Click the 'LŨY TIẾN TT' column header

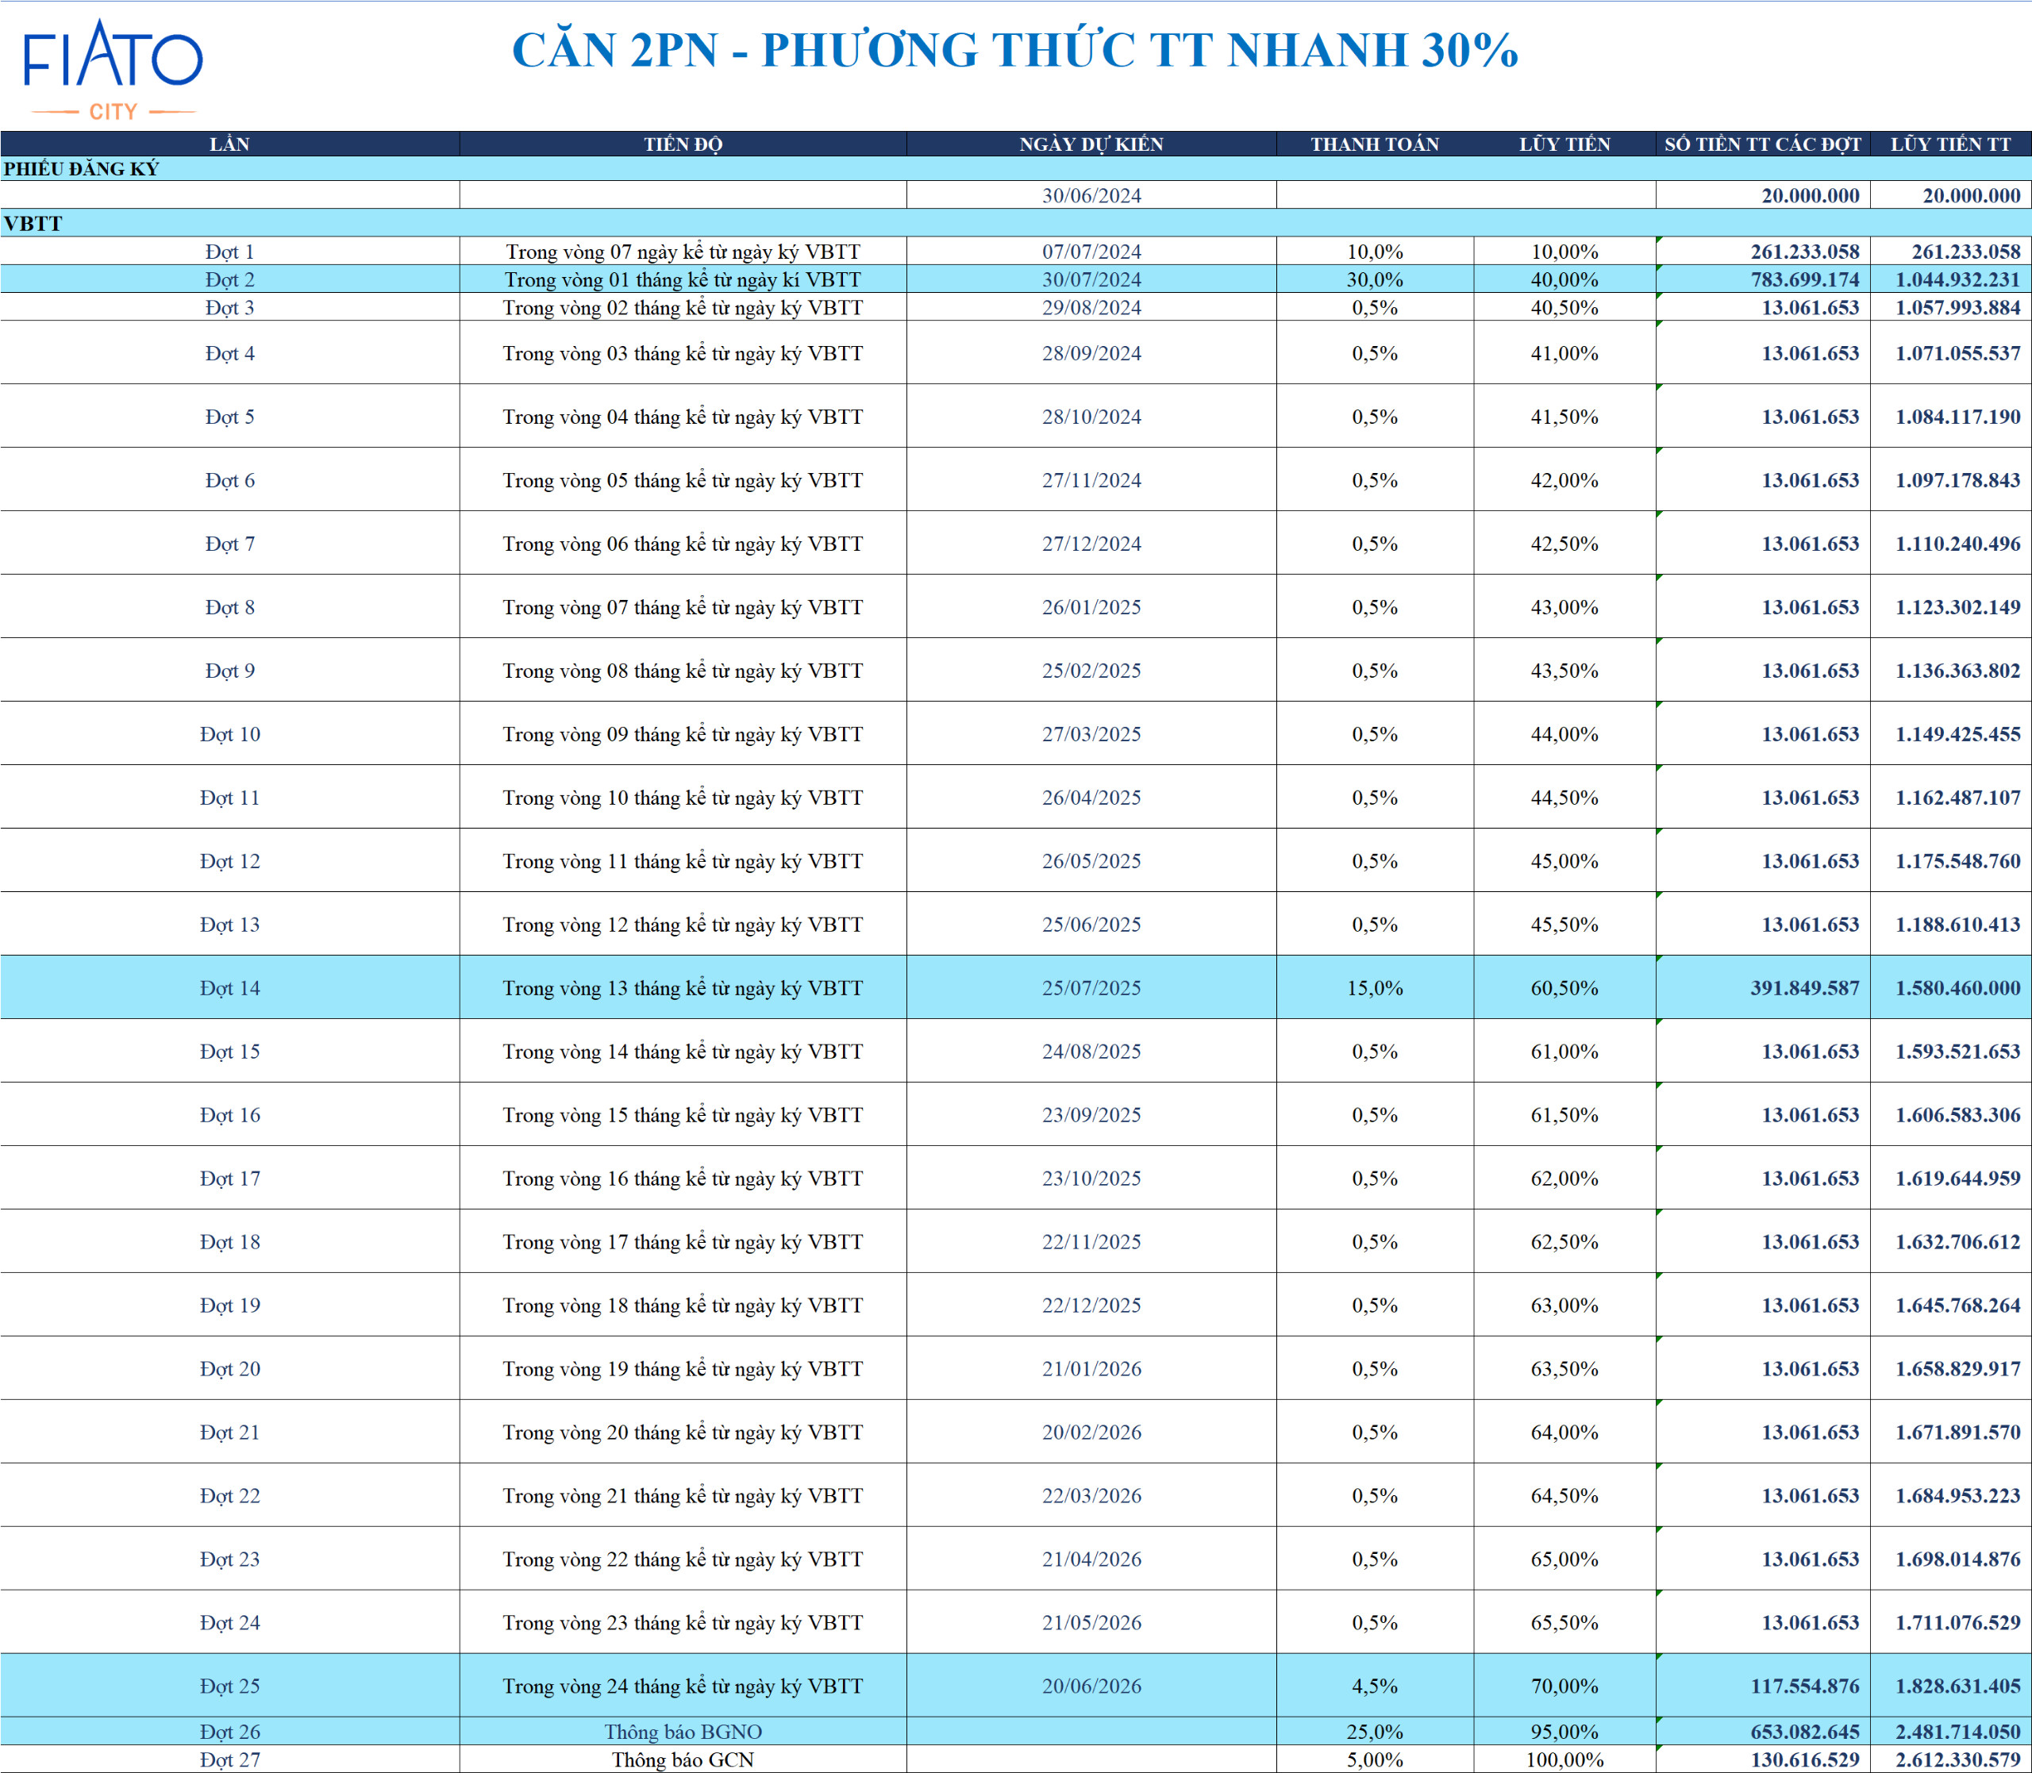[1951, 144]
